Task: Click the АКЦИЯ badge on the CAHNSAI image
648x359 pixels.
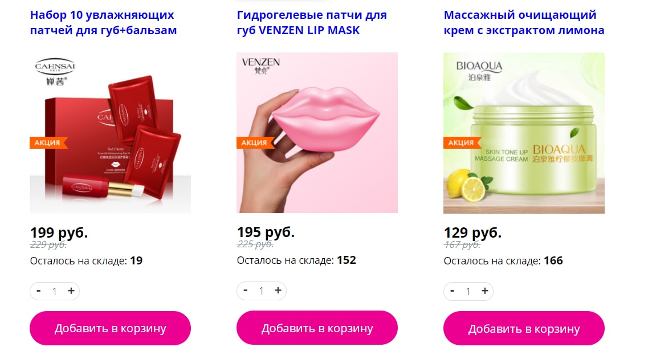Action: 48,142
